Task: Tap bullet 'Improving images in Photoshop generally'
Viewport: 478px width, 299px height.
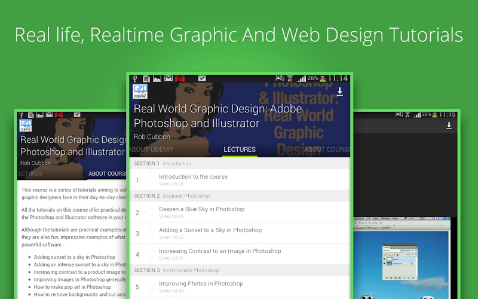Action: point(80,279)
